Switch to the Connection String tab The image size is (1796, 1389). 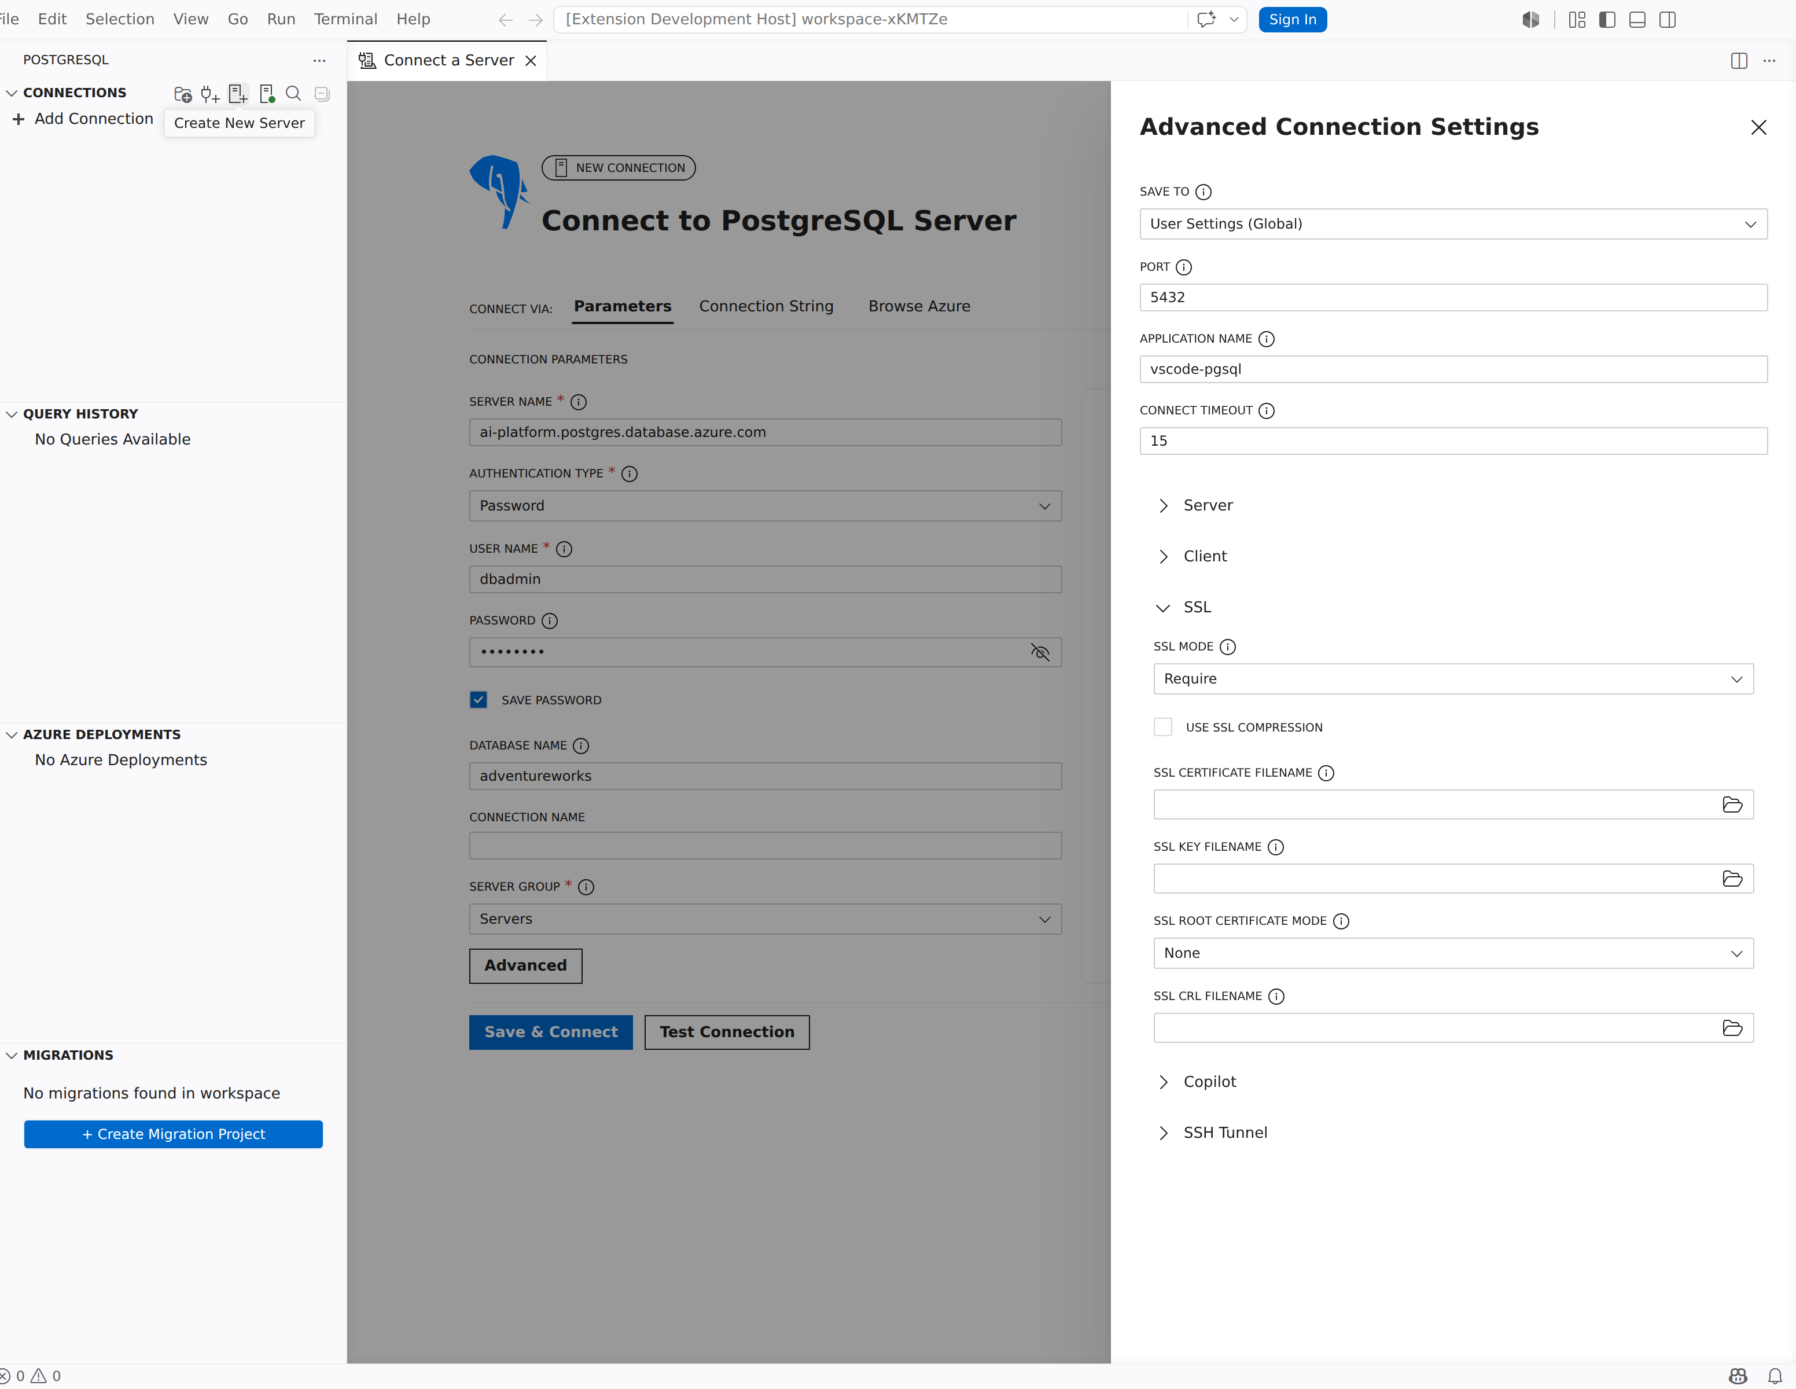pyautogui.click(x=765, y=307)
